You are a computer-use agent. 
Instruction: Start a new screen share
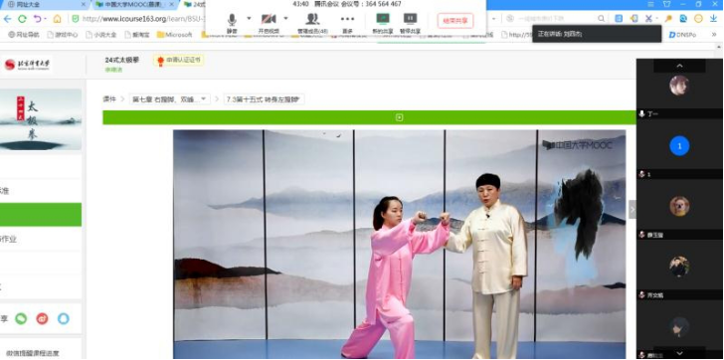(382, 23)
